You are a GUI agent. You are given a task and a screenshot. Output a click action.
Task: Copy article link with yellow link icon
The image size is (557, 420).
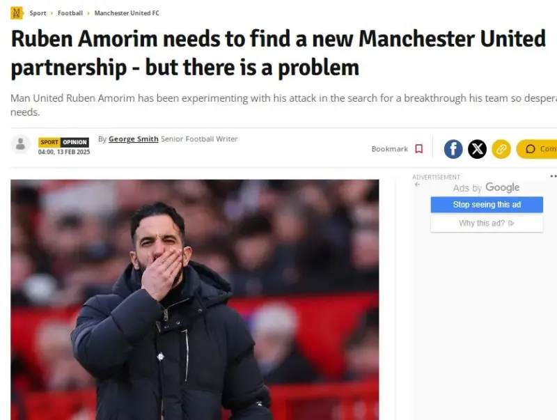[x=501, y=149]
